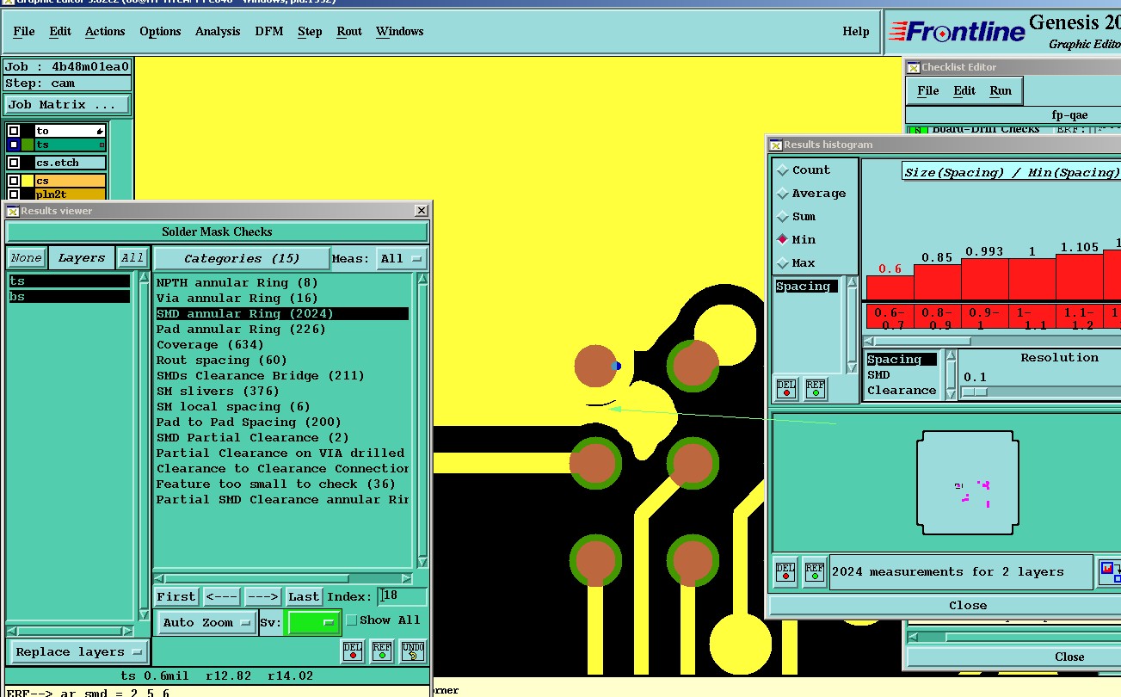Click REF icon in Results viewer
Viewport: 1121px width, 697px height.
(382, 651)
